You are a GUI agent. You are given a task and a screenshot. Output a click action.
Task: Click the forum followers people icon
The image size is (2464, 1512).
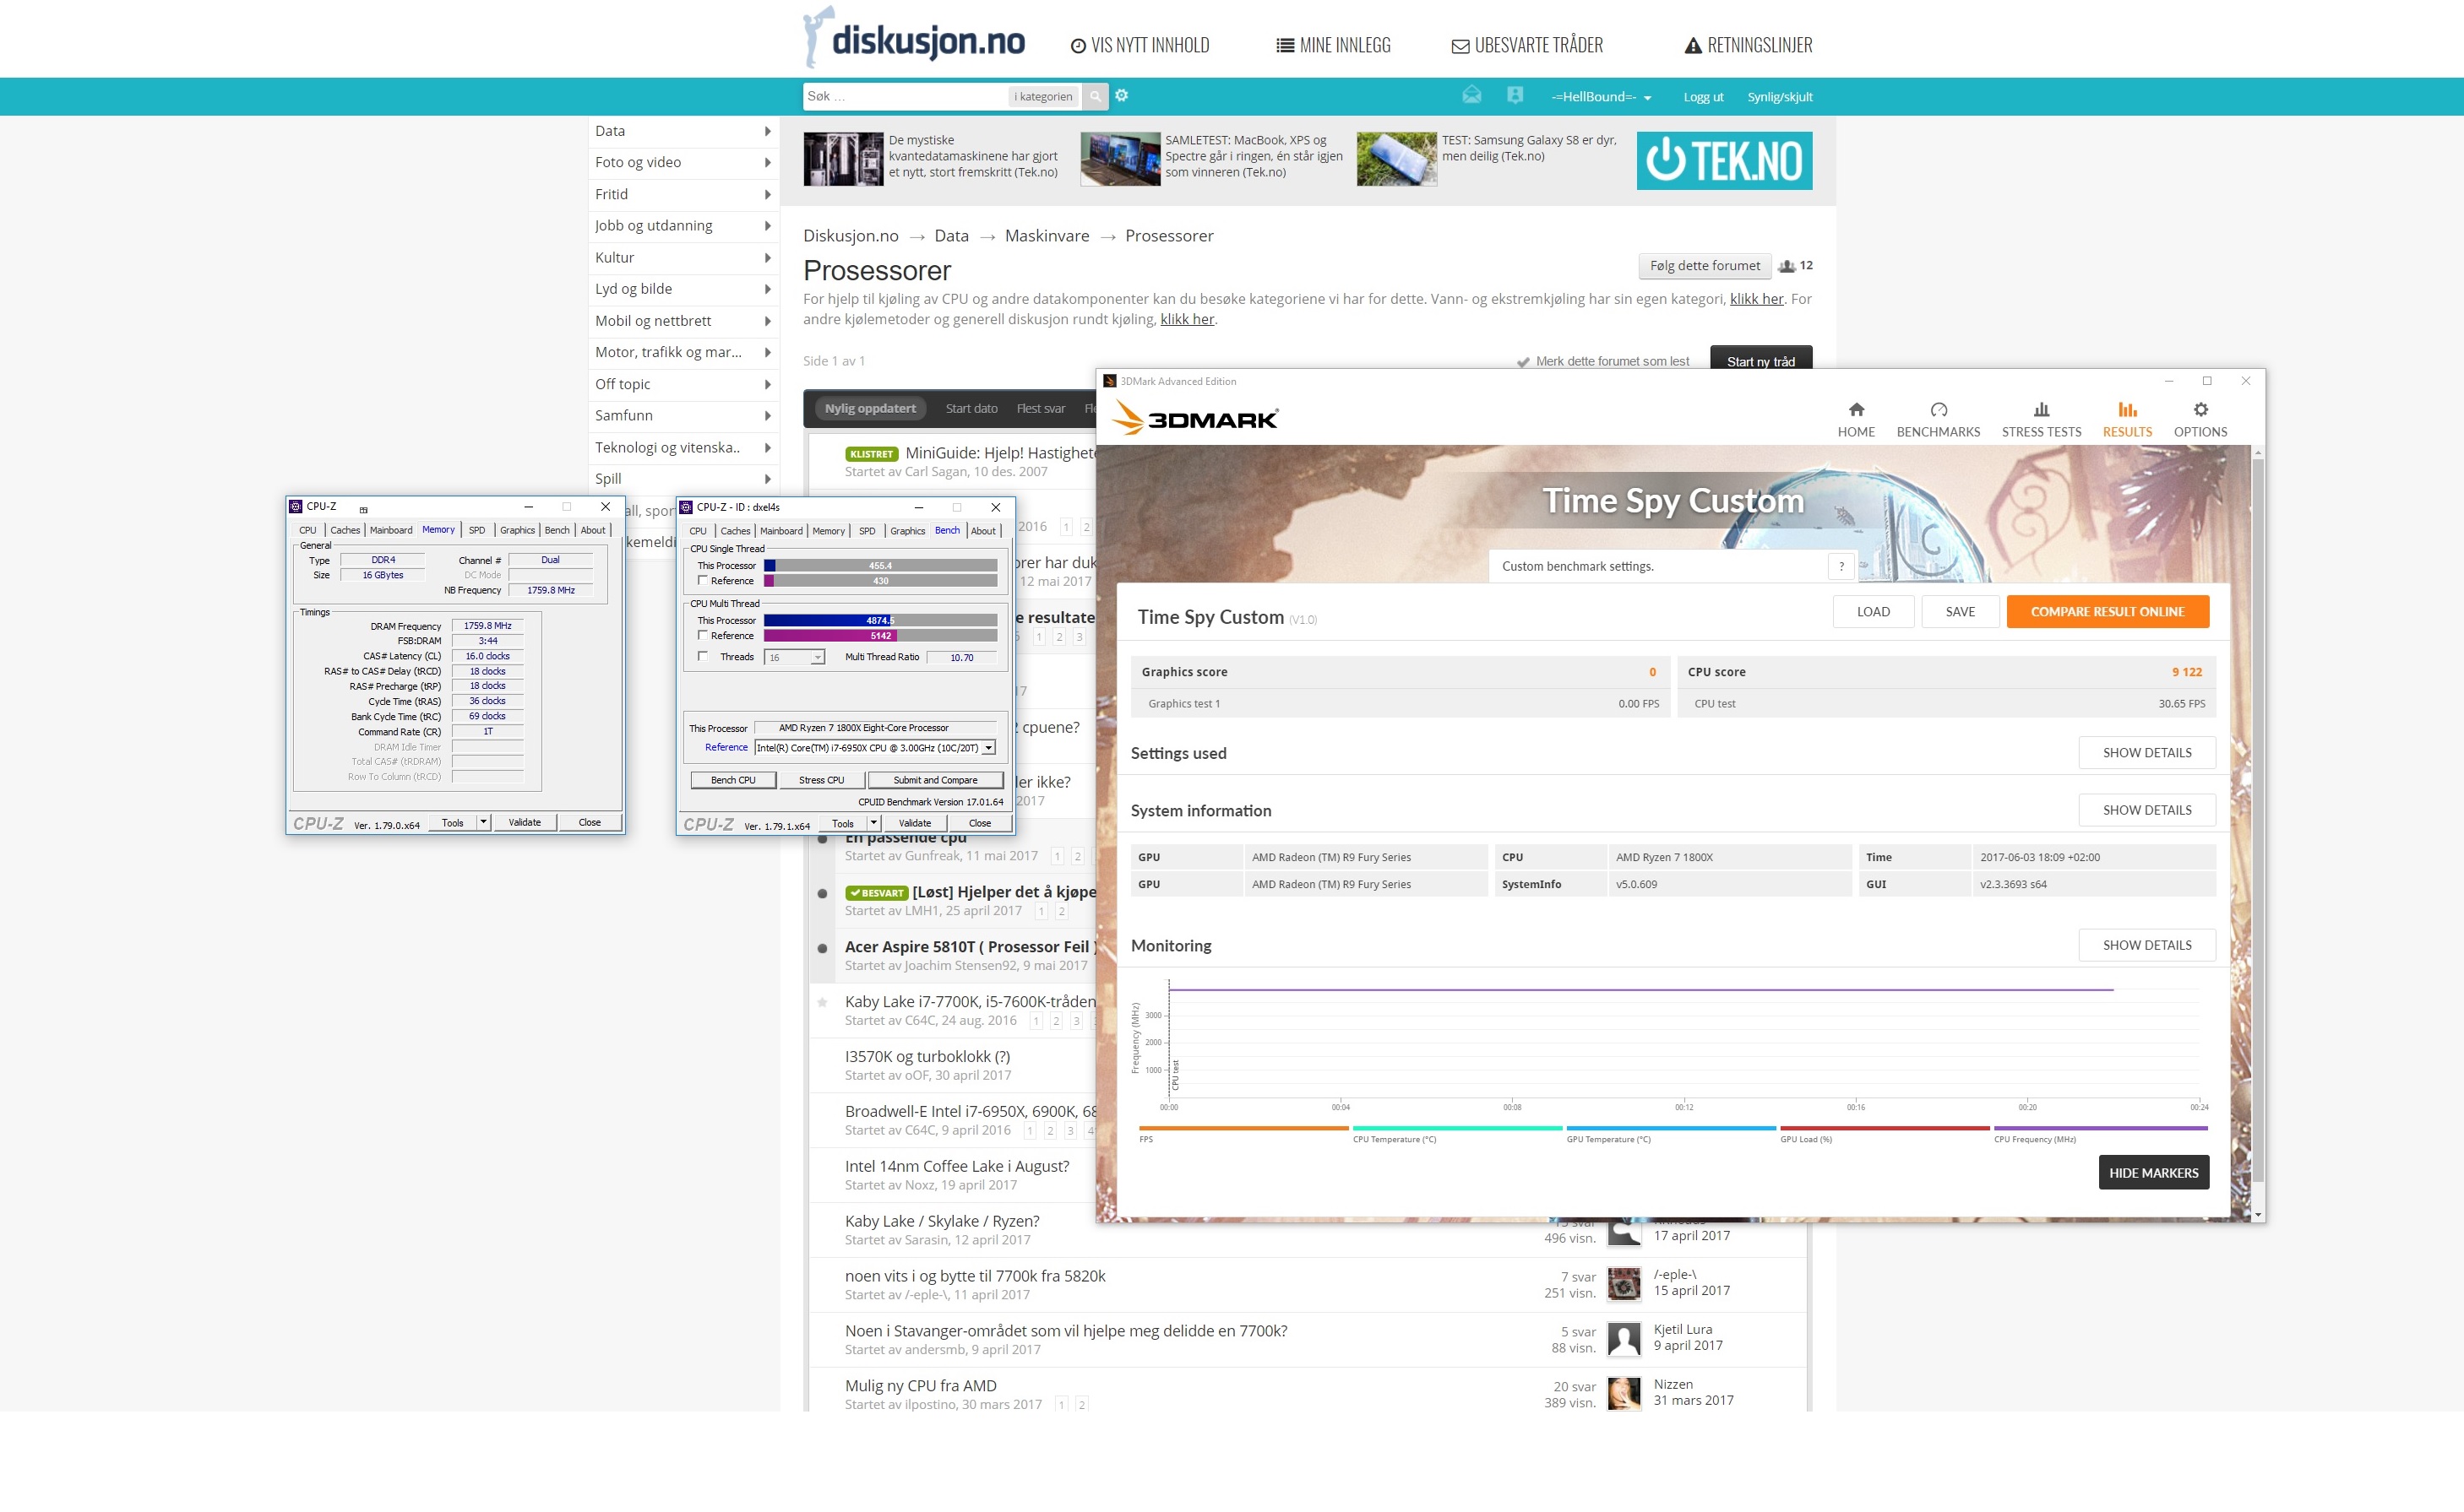point(1786,266)
